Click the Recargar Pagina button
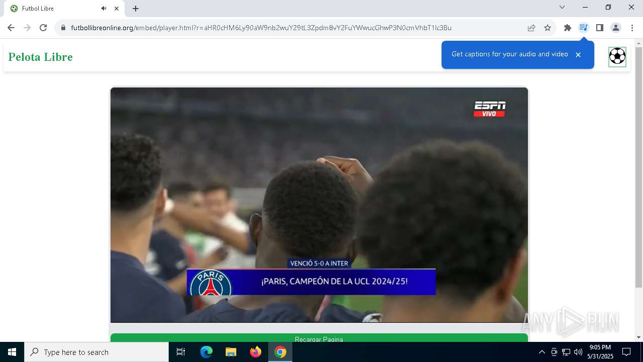The width and height of the screenshot is (643, 362). [319, 338]
